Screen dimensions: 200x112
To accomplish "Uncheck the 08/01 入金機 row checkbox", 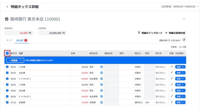I will coord(7,85).
